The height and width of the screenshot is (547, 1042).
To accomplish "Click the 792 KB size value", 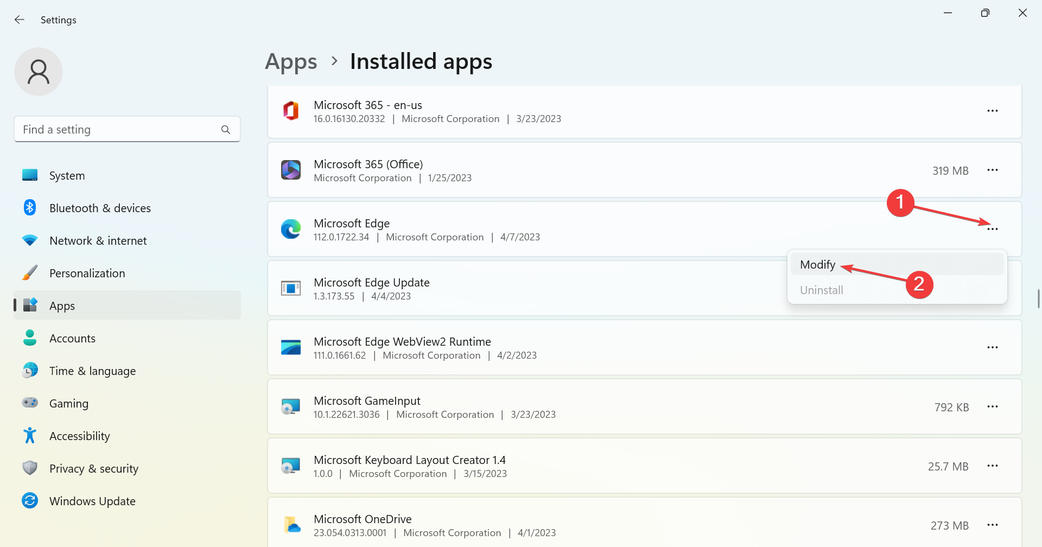I will (x=951, y=407).
